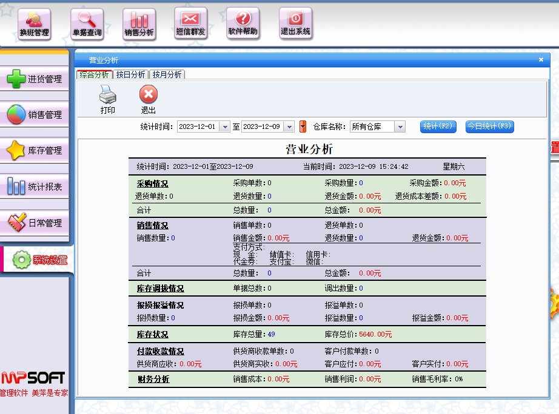Viewport: 559px width, 414px height.
Task: Open 进货管理 purchase management in sidebar
Action: pos(35,79)
